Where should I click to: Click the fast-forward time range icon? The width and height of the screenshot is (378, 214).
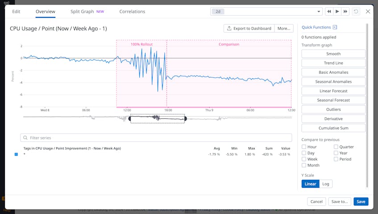point(345,12)
